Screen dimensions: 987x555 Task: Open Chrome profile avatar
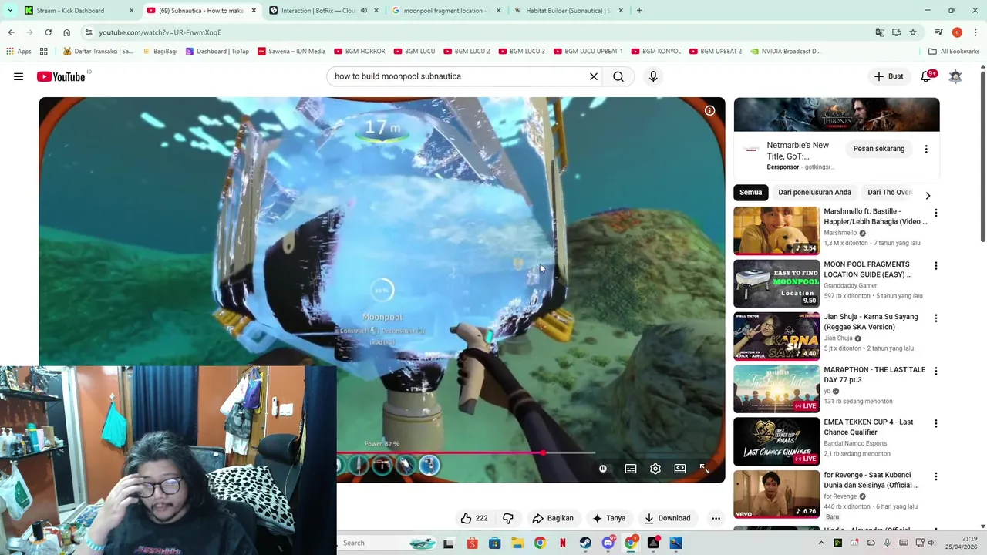[957, 32]
